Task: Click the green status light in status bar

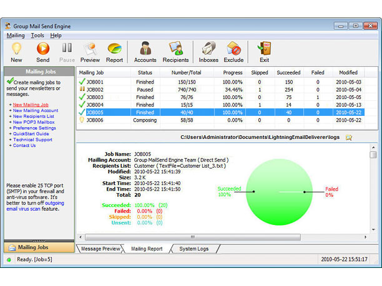Action: [9, 260]
